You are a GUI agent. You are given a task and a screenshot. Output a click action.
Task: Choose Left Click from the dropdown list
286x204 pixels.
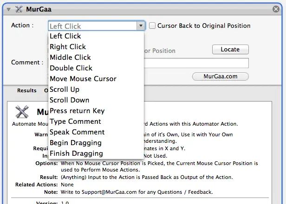[65, 36]
